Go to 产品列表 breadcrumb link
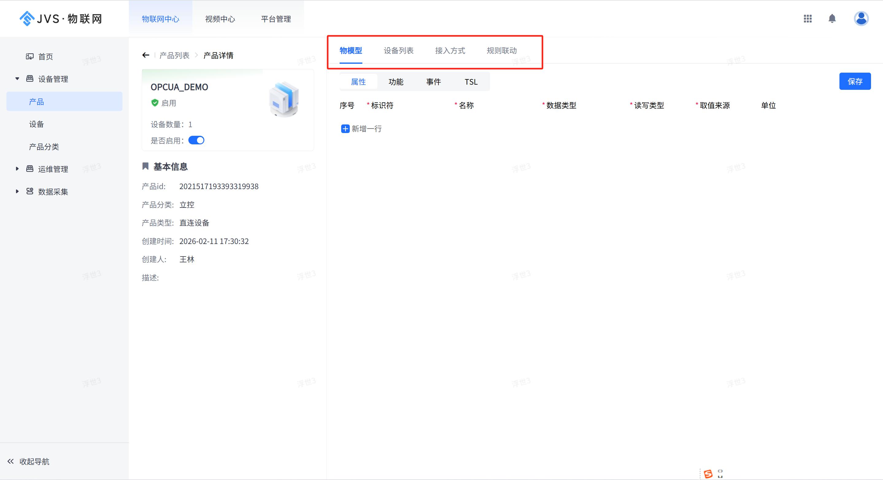 click(174, 55)
